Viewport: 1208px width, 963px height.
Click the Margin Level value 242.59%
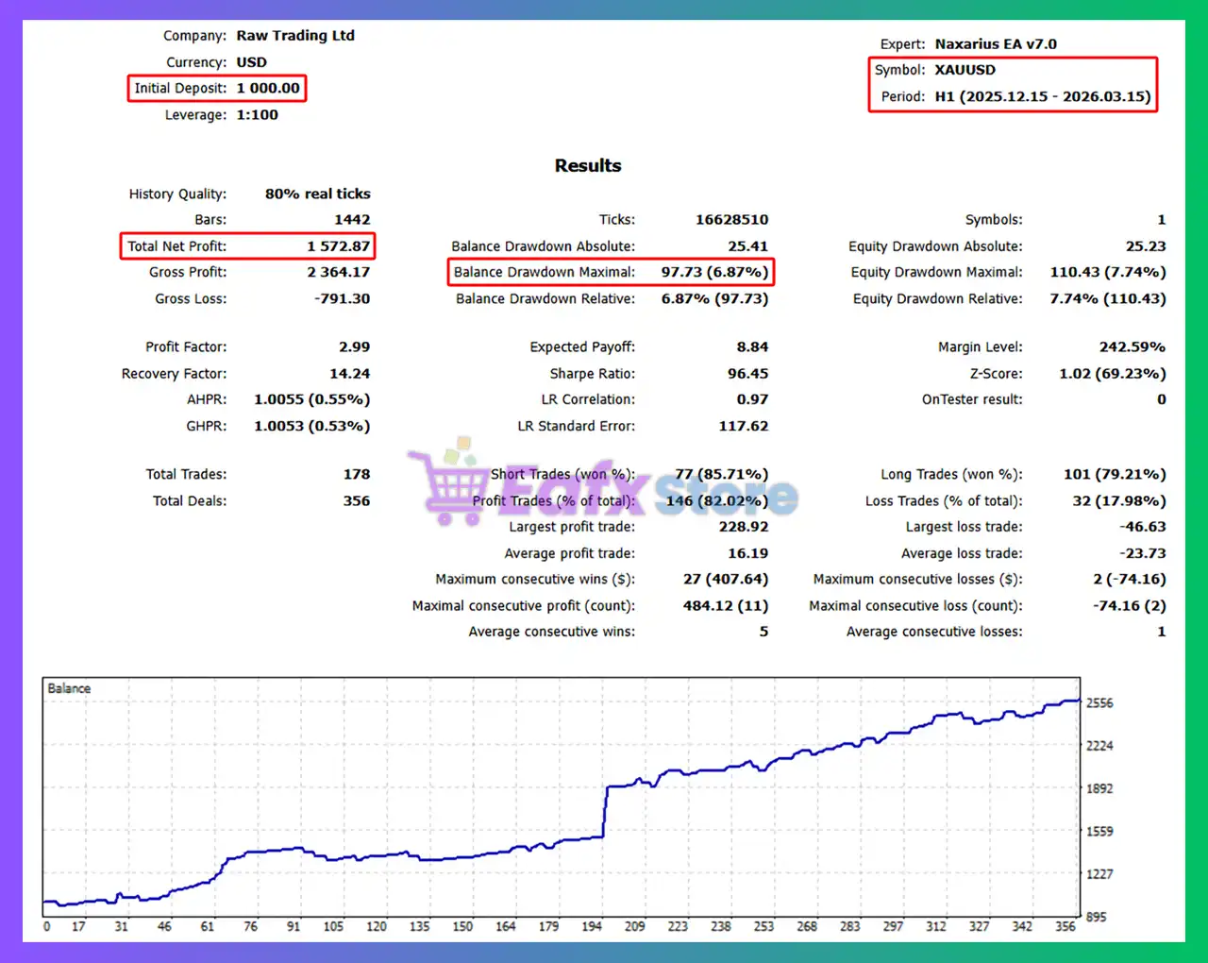point(1132,346)
